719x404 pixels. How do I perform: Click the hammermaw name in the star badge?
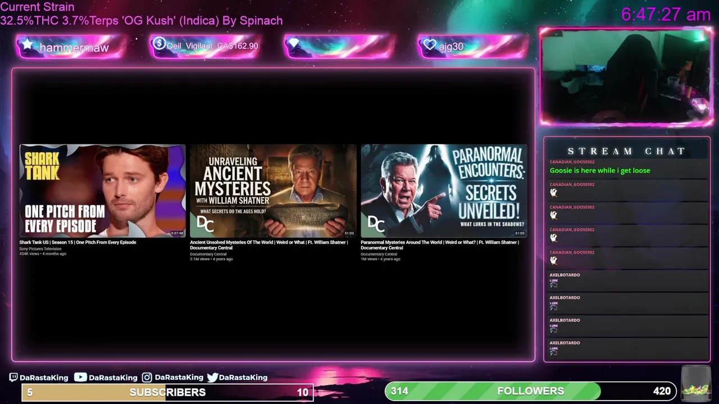pyautogui.click(x=74, y=48)
